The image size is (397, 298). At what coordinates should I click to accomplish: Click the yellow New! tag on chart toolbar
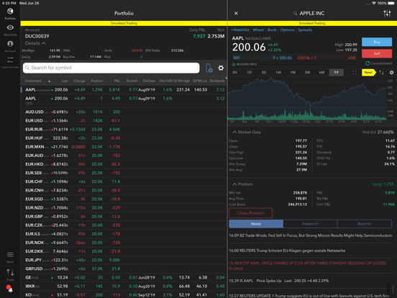(369, 73)
